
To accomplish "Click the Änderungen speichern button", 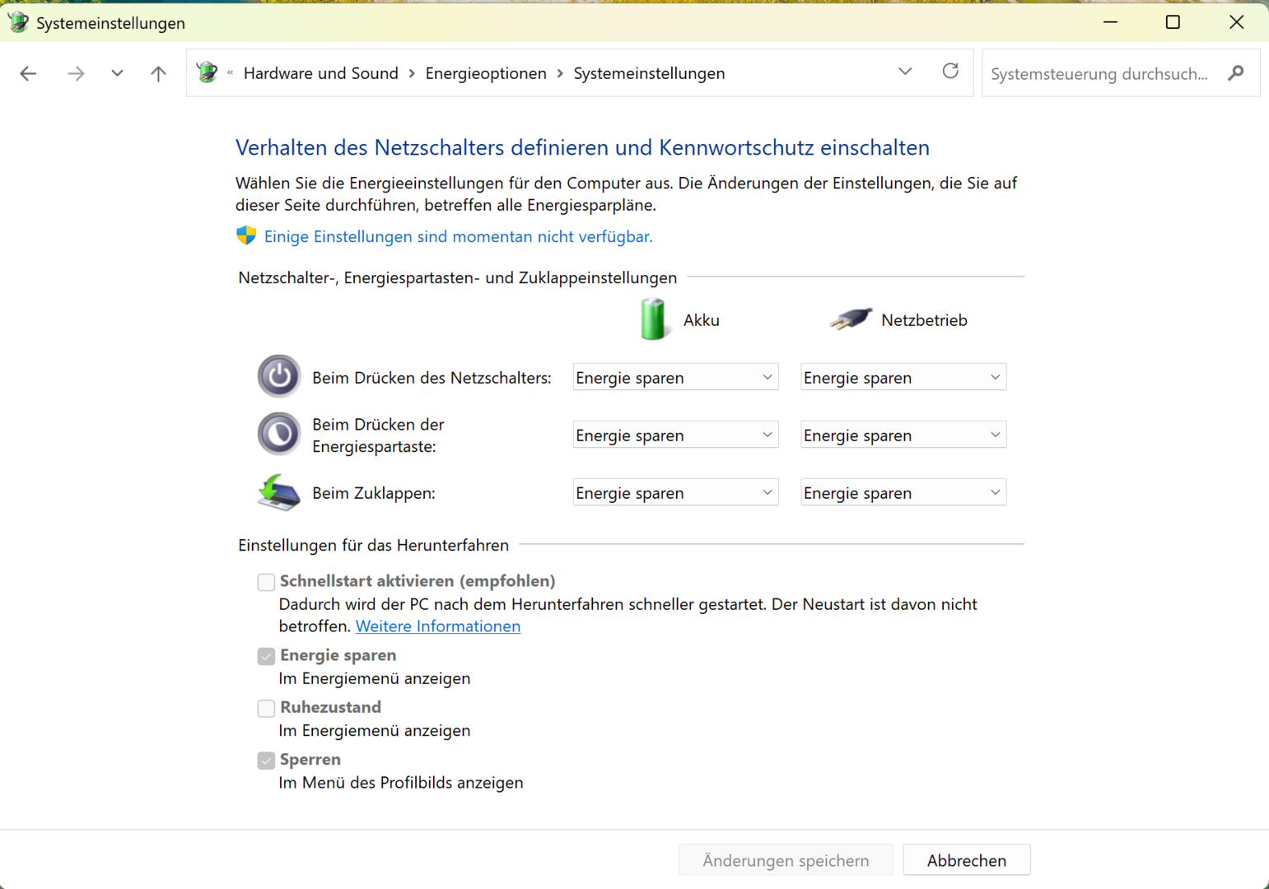I will pos(786,860).
